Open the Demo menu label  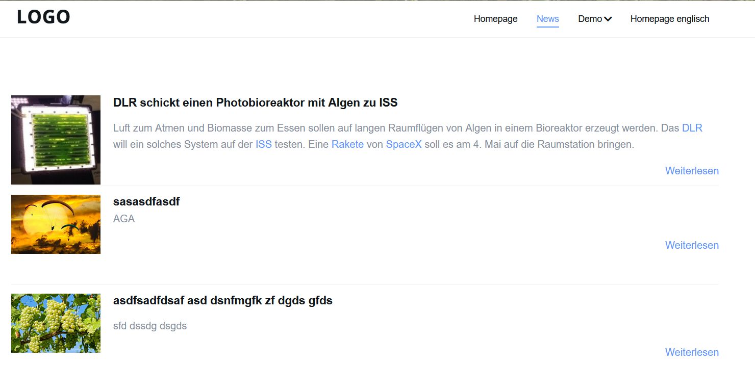point(590,19)
